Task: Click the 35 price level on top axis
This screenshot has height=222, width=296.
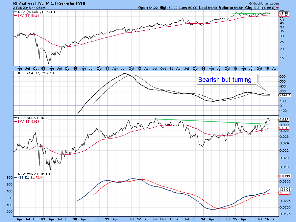Action: tap(282, 31)
